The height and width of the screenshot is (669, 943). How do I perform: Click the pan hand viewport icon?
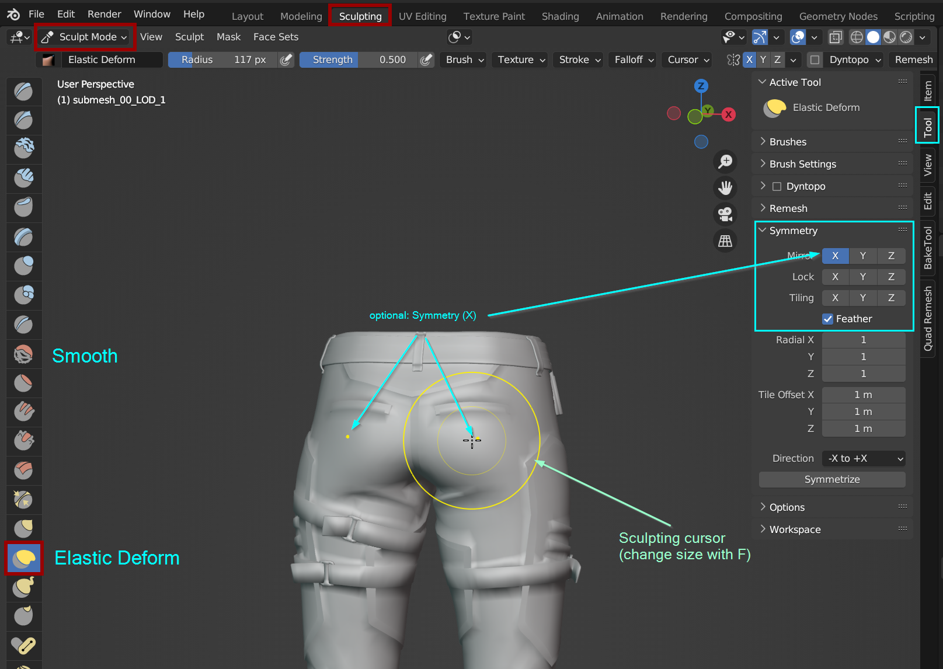click(x=725, y=188)
